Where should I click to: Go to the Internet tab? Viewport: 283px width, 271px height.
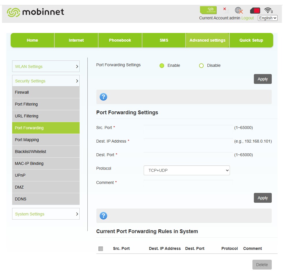pyautogui.click(x=76, y=40)
